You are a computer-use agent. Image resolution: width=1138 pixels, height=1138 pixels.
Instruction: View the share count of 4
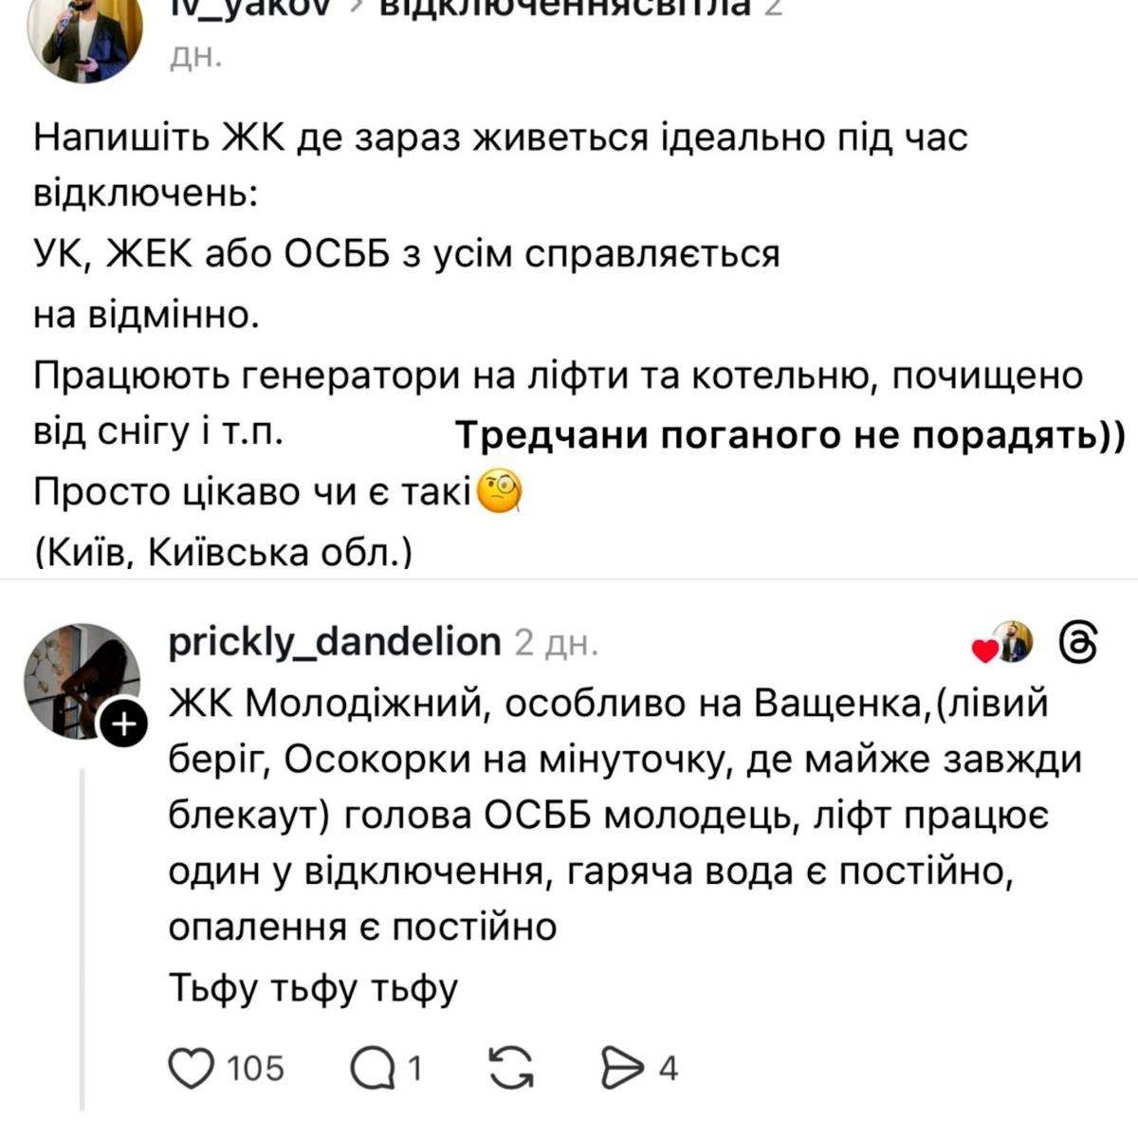point(669,1069)
